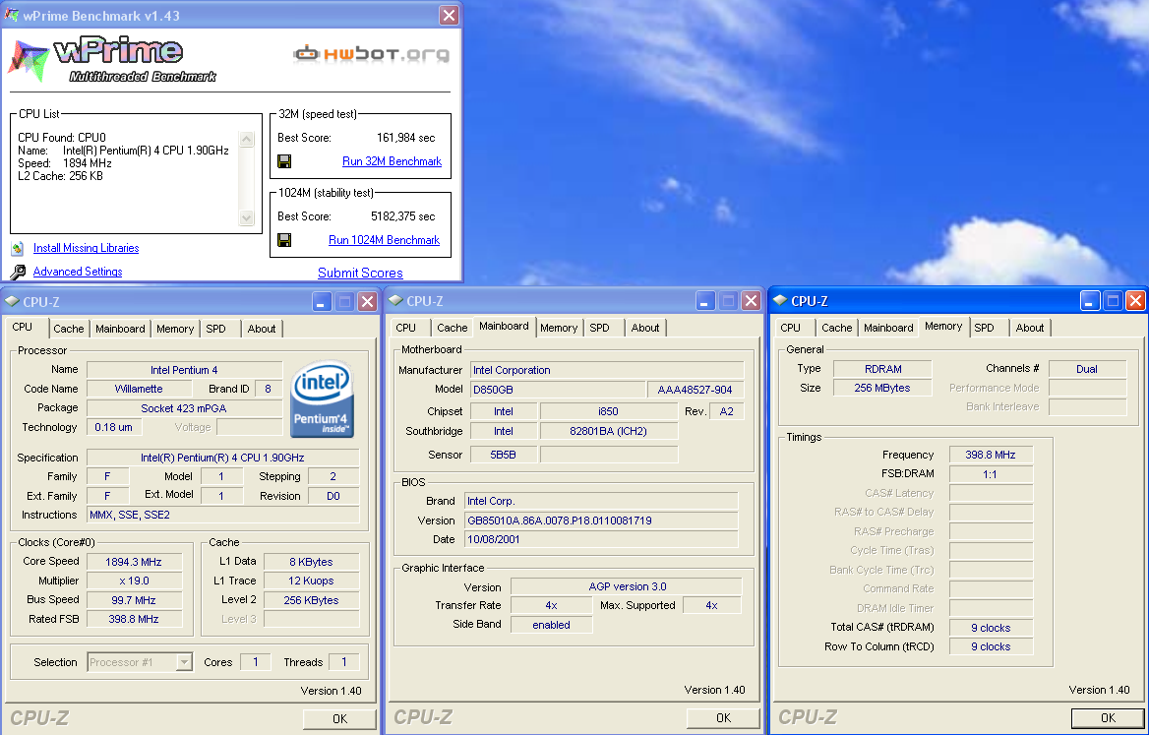The height and width of the screenshot is (735, 1149).
Task: Click the Southbridge value 82801BA (ICH2)
Action: pyautogui.click(x=609, y=432)
